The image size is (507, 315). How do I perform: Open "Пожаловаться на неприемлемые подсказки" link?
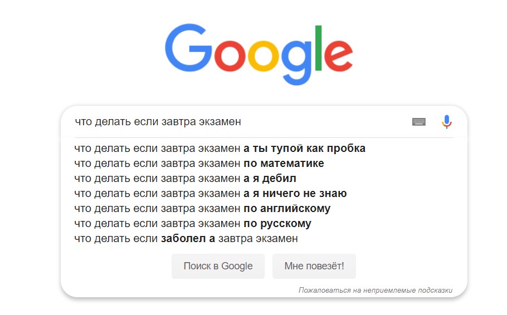(x=375, y=290)
